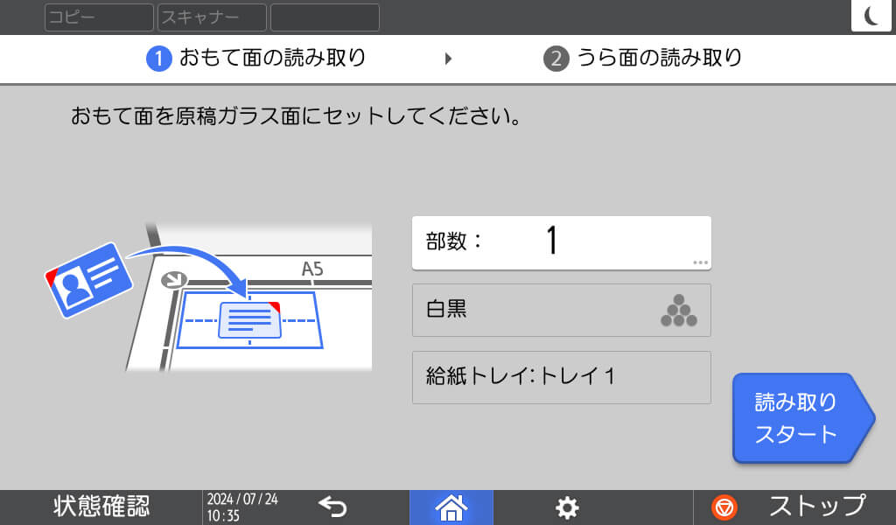Tap the 部数 quantity field
Image resolution: width=896 pixels, height=525 pixels.
coord(560,242)
